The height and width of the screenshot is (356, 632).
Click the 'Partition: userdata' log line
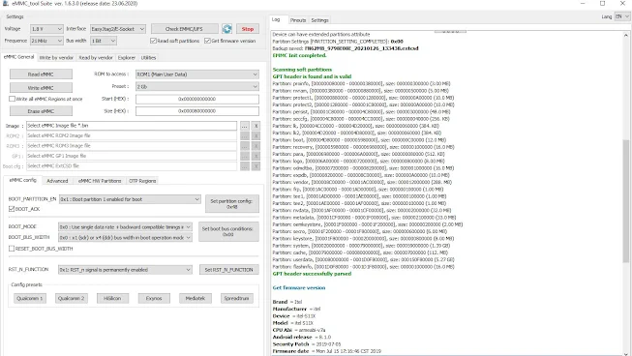363,260
